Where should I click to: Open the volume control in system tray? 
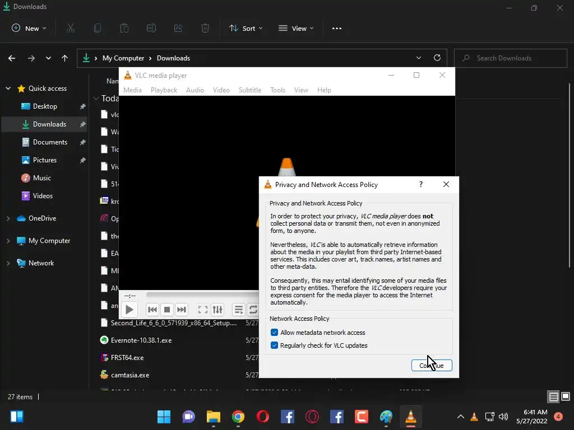pos(503,417)
